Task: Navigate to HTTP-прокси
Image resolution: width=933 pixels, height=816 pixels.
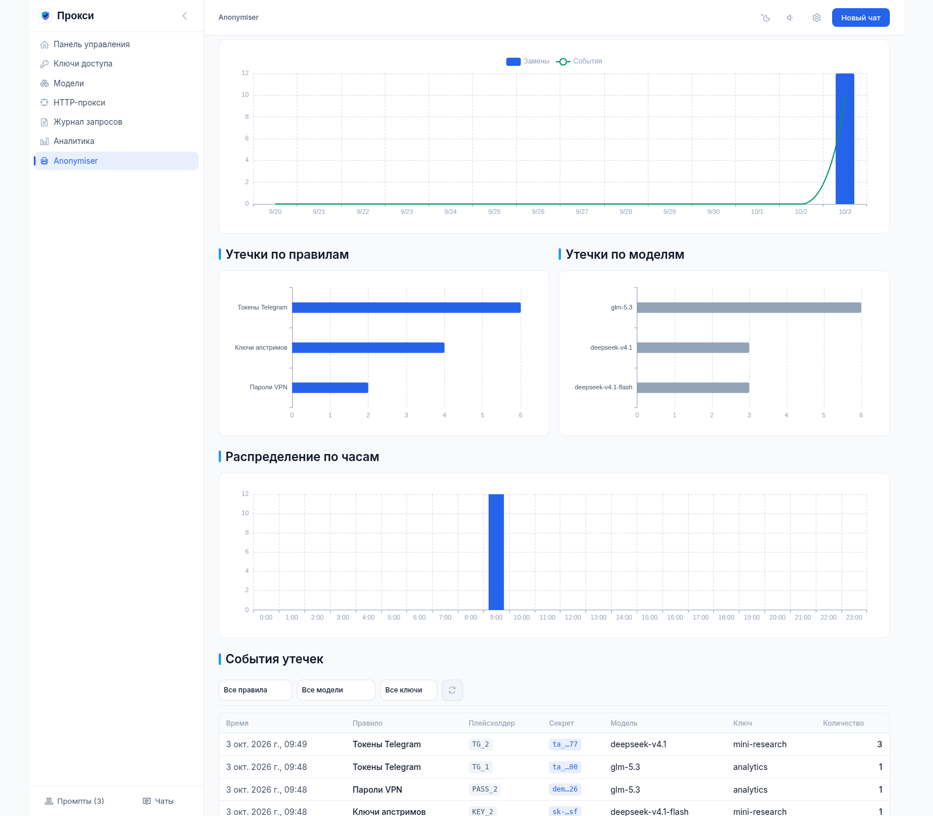Action: pyautogui.click(x=117, y=103)
